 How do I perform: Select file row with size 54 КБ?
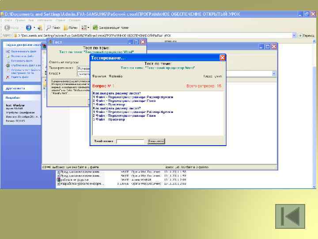121,176
